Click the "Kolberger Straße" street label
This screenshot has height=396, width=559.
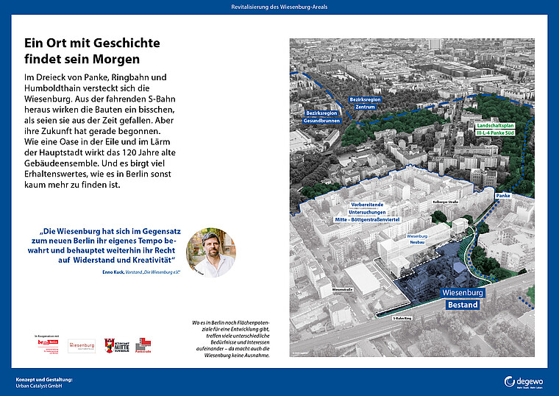coord(445,202)
